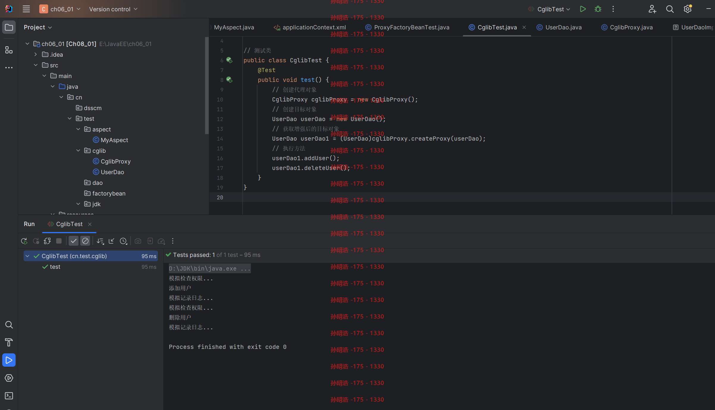Click line number 14 in gutter
The height and width of the screenshot is (410, 715).
220,139
